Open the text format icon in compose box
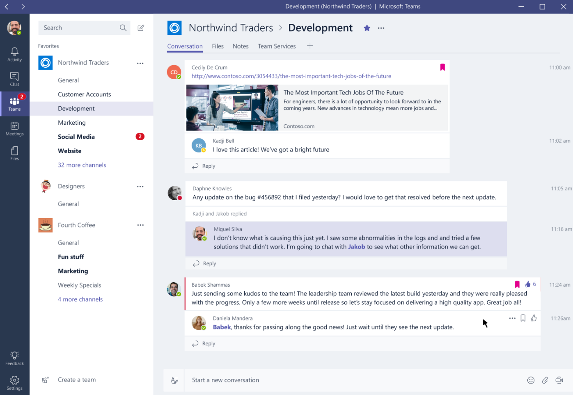This screenshot has width=573, height=395. click(x=174, y=380)
